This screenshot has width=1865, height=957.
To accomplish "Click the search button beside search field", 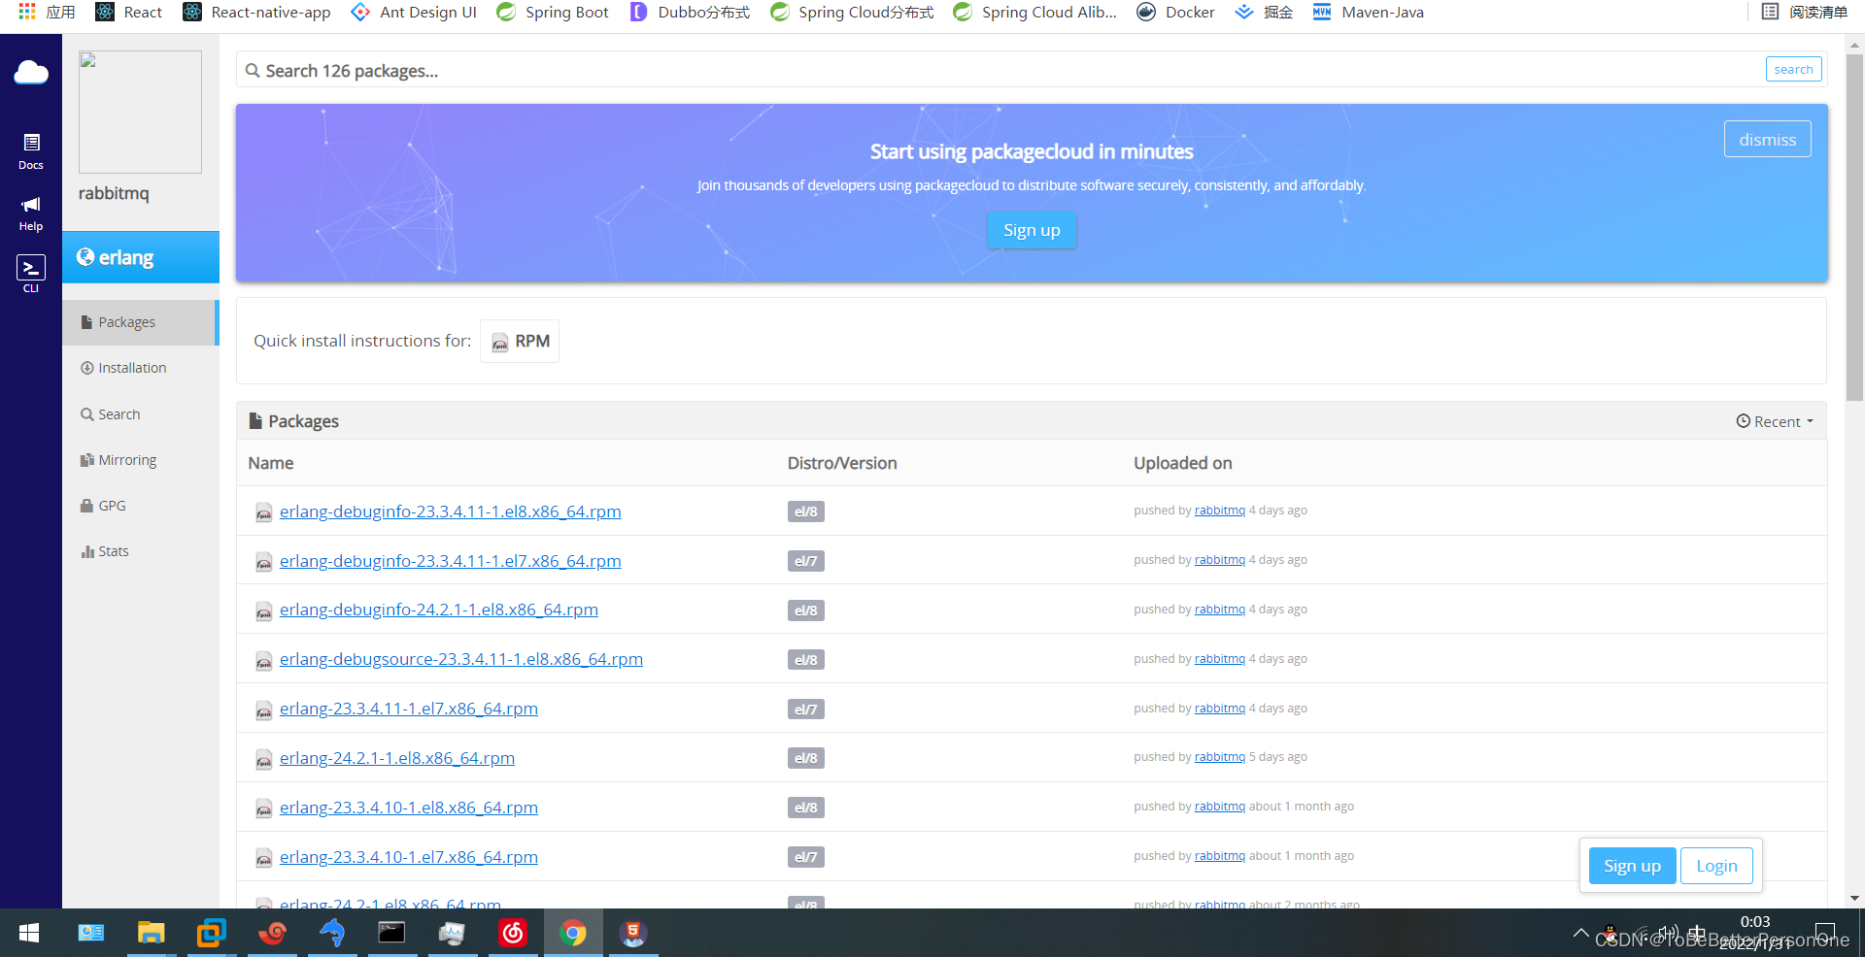I will pos(1793,69).
